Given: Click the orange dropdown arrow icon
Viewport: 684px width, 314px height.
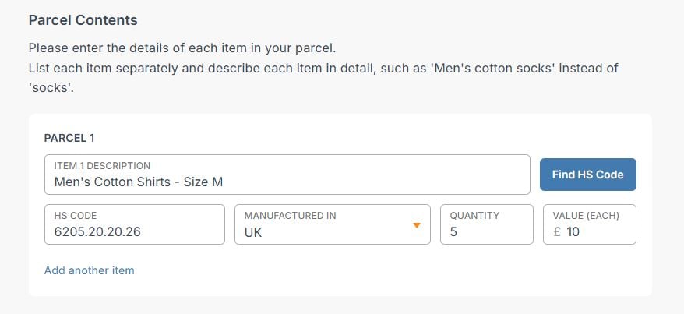Looking at the screenshot, I should (417, 225).
